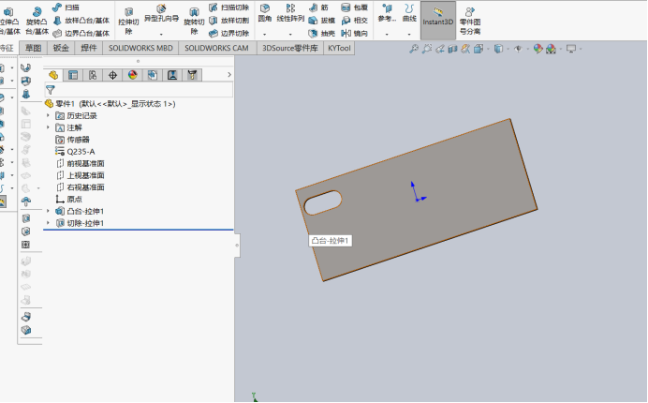Switch to the 草图 tab
Viewport: 648px width, 403px height.
point(33,48)
